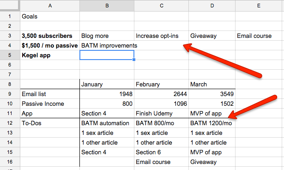Viewport: 284px width, 170px height.
Task: Select the cell with value 1502
Action: coord(212,103)
